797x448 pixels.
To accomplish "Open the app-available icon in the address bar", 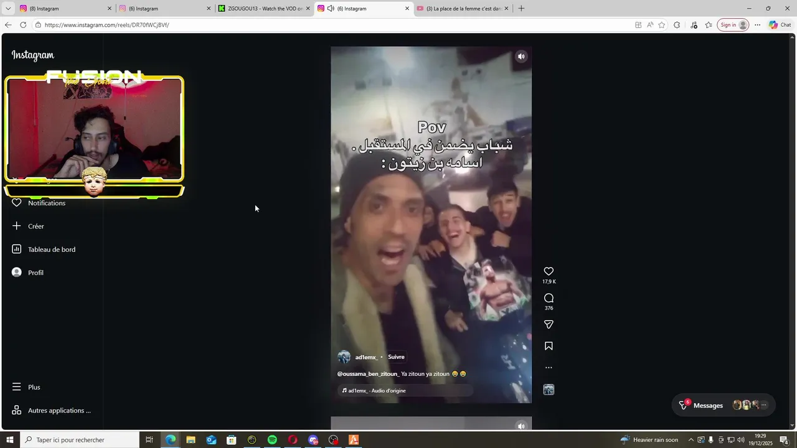I will 638,25.
